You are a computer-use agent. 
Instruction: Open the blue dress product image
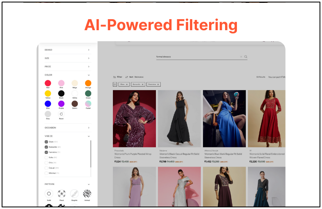(x=224, y=119)
